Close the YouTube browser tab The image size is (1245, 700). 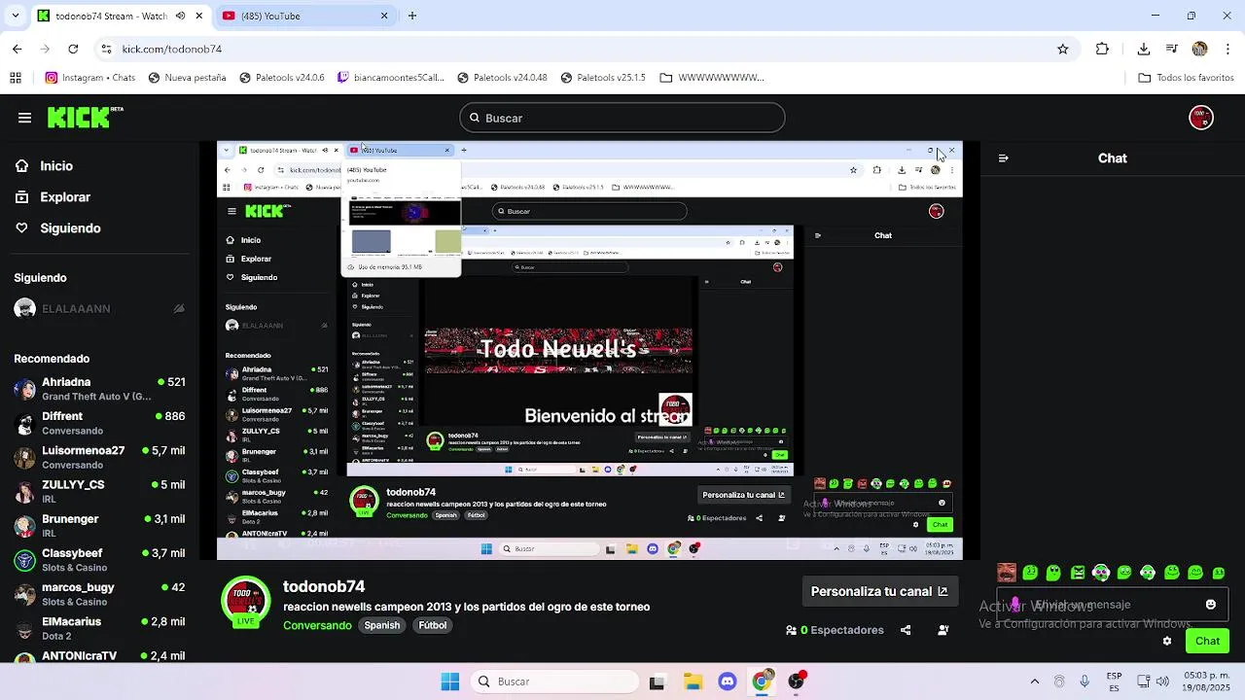point(384,16)
